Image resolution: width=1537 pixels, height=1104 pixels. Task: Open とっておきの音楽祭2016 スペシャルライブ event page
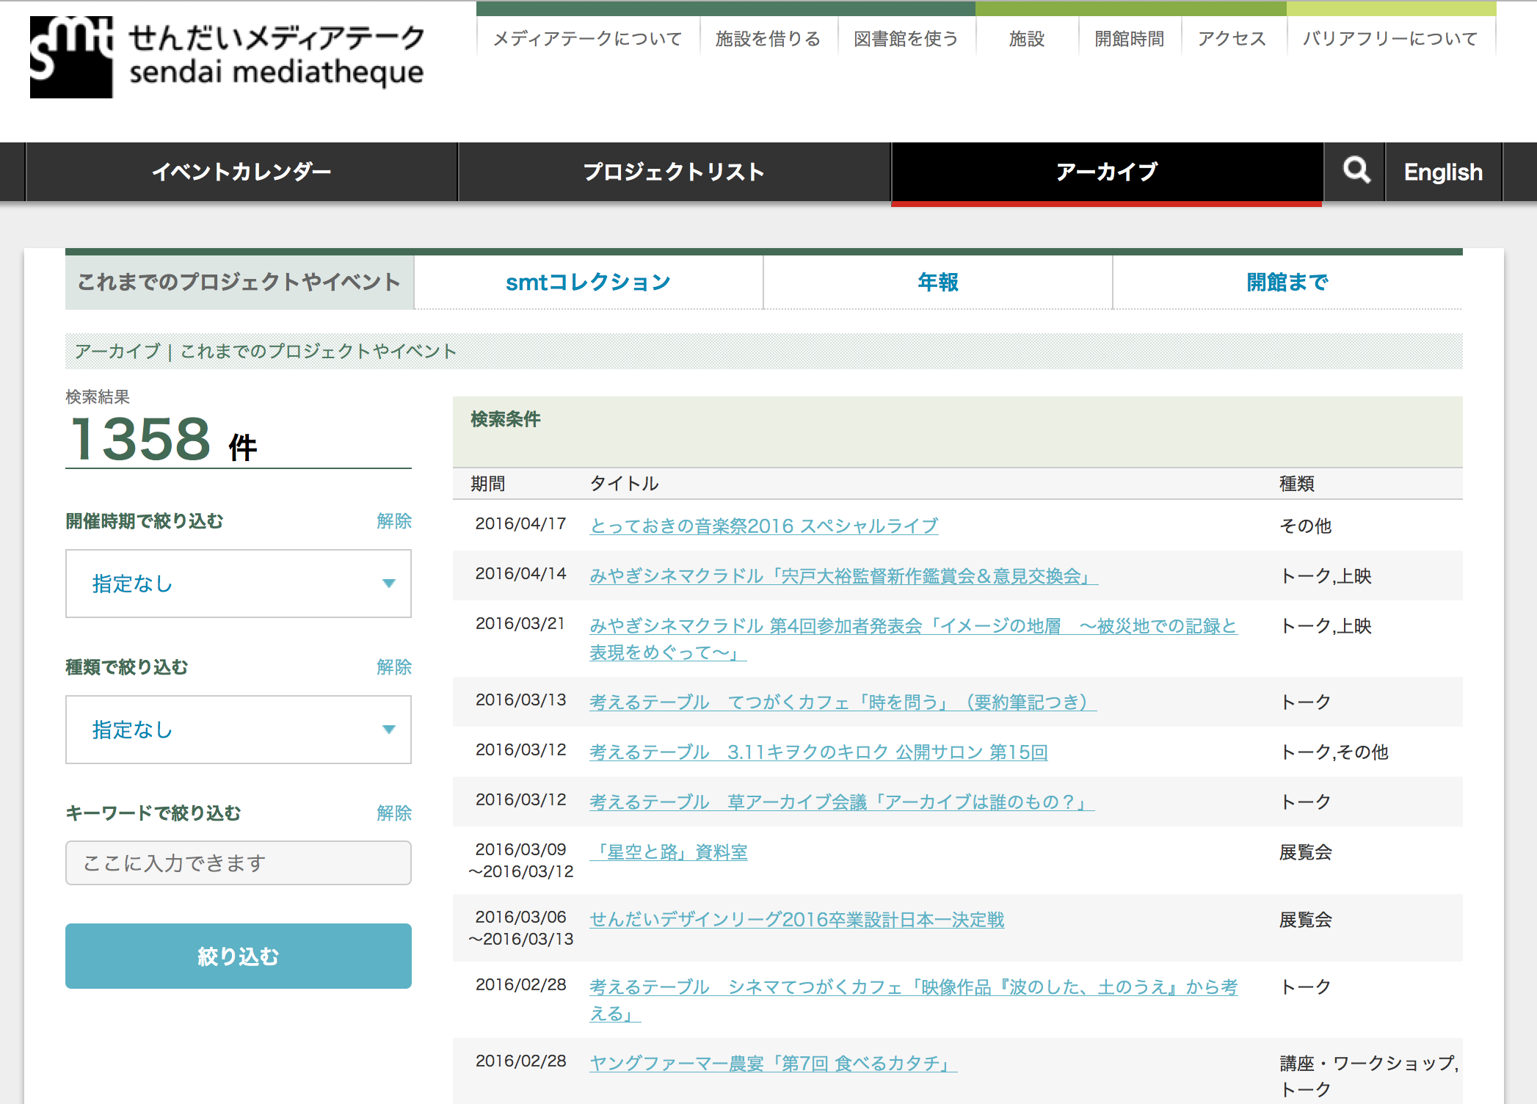pos(763,526)
